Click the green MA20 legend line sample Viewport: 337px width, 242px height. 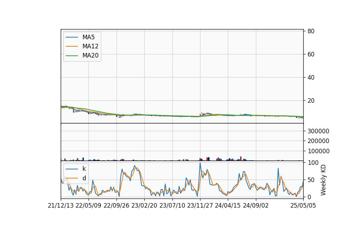tap(72, 56)
